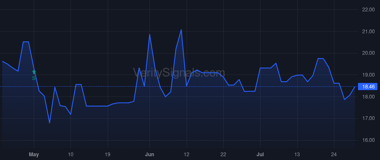Image resolution: width=380 pixels, height=160 pixels.
Task: Click the 12 date axis label
Action: click(x=187, y=155)
